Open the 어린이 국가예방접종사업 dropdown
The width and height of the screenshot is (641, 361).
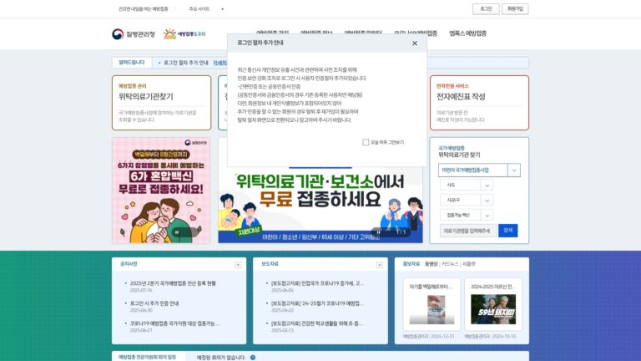(x=479, y=170)
